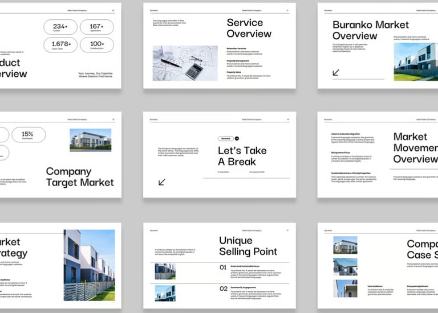The width and height of the screenshot is (438, 313).
Task: Click the thumbnail next to item 02
Action: tap(165, 293)
